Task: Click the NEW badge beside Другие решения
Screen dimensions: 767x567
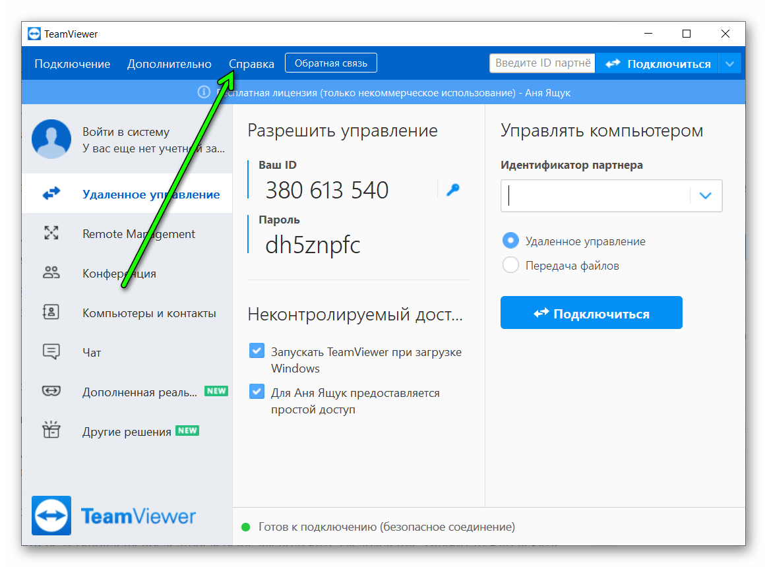Action: (187, 431)
